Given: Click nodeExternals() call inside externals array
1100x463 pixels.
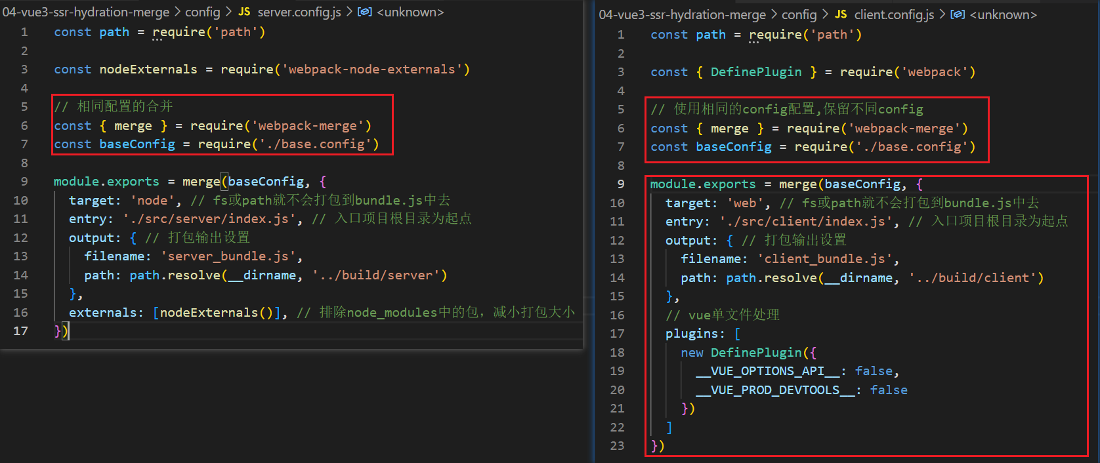Looking at the screenshot, I should [x=217, y=313].
